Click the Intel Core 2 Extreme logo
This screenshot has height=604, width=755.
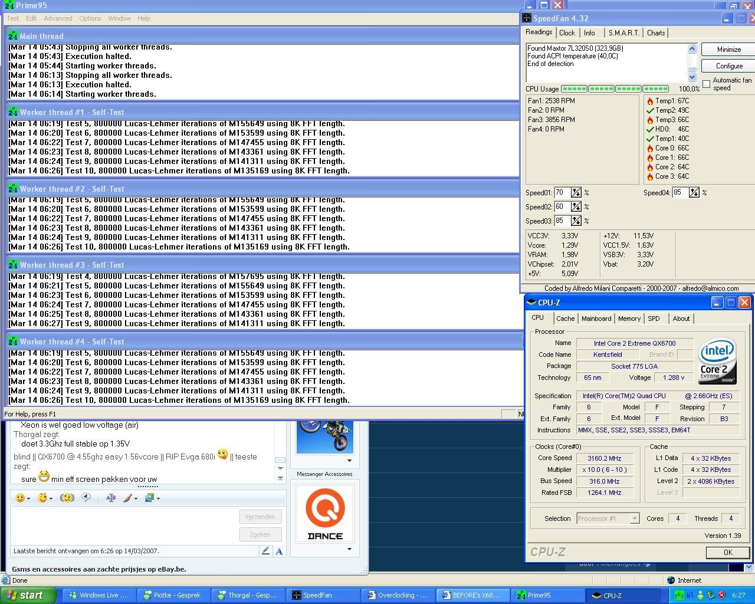coord(717,361)
